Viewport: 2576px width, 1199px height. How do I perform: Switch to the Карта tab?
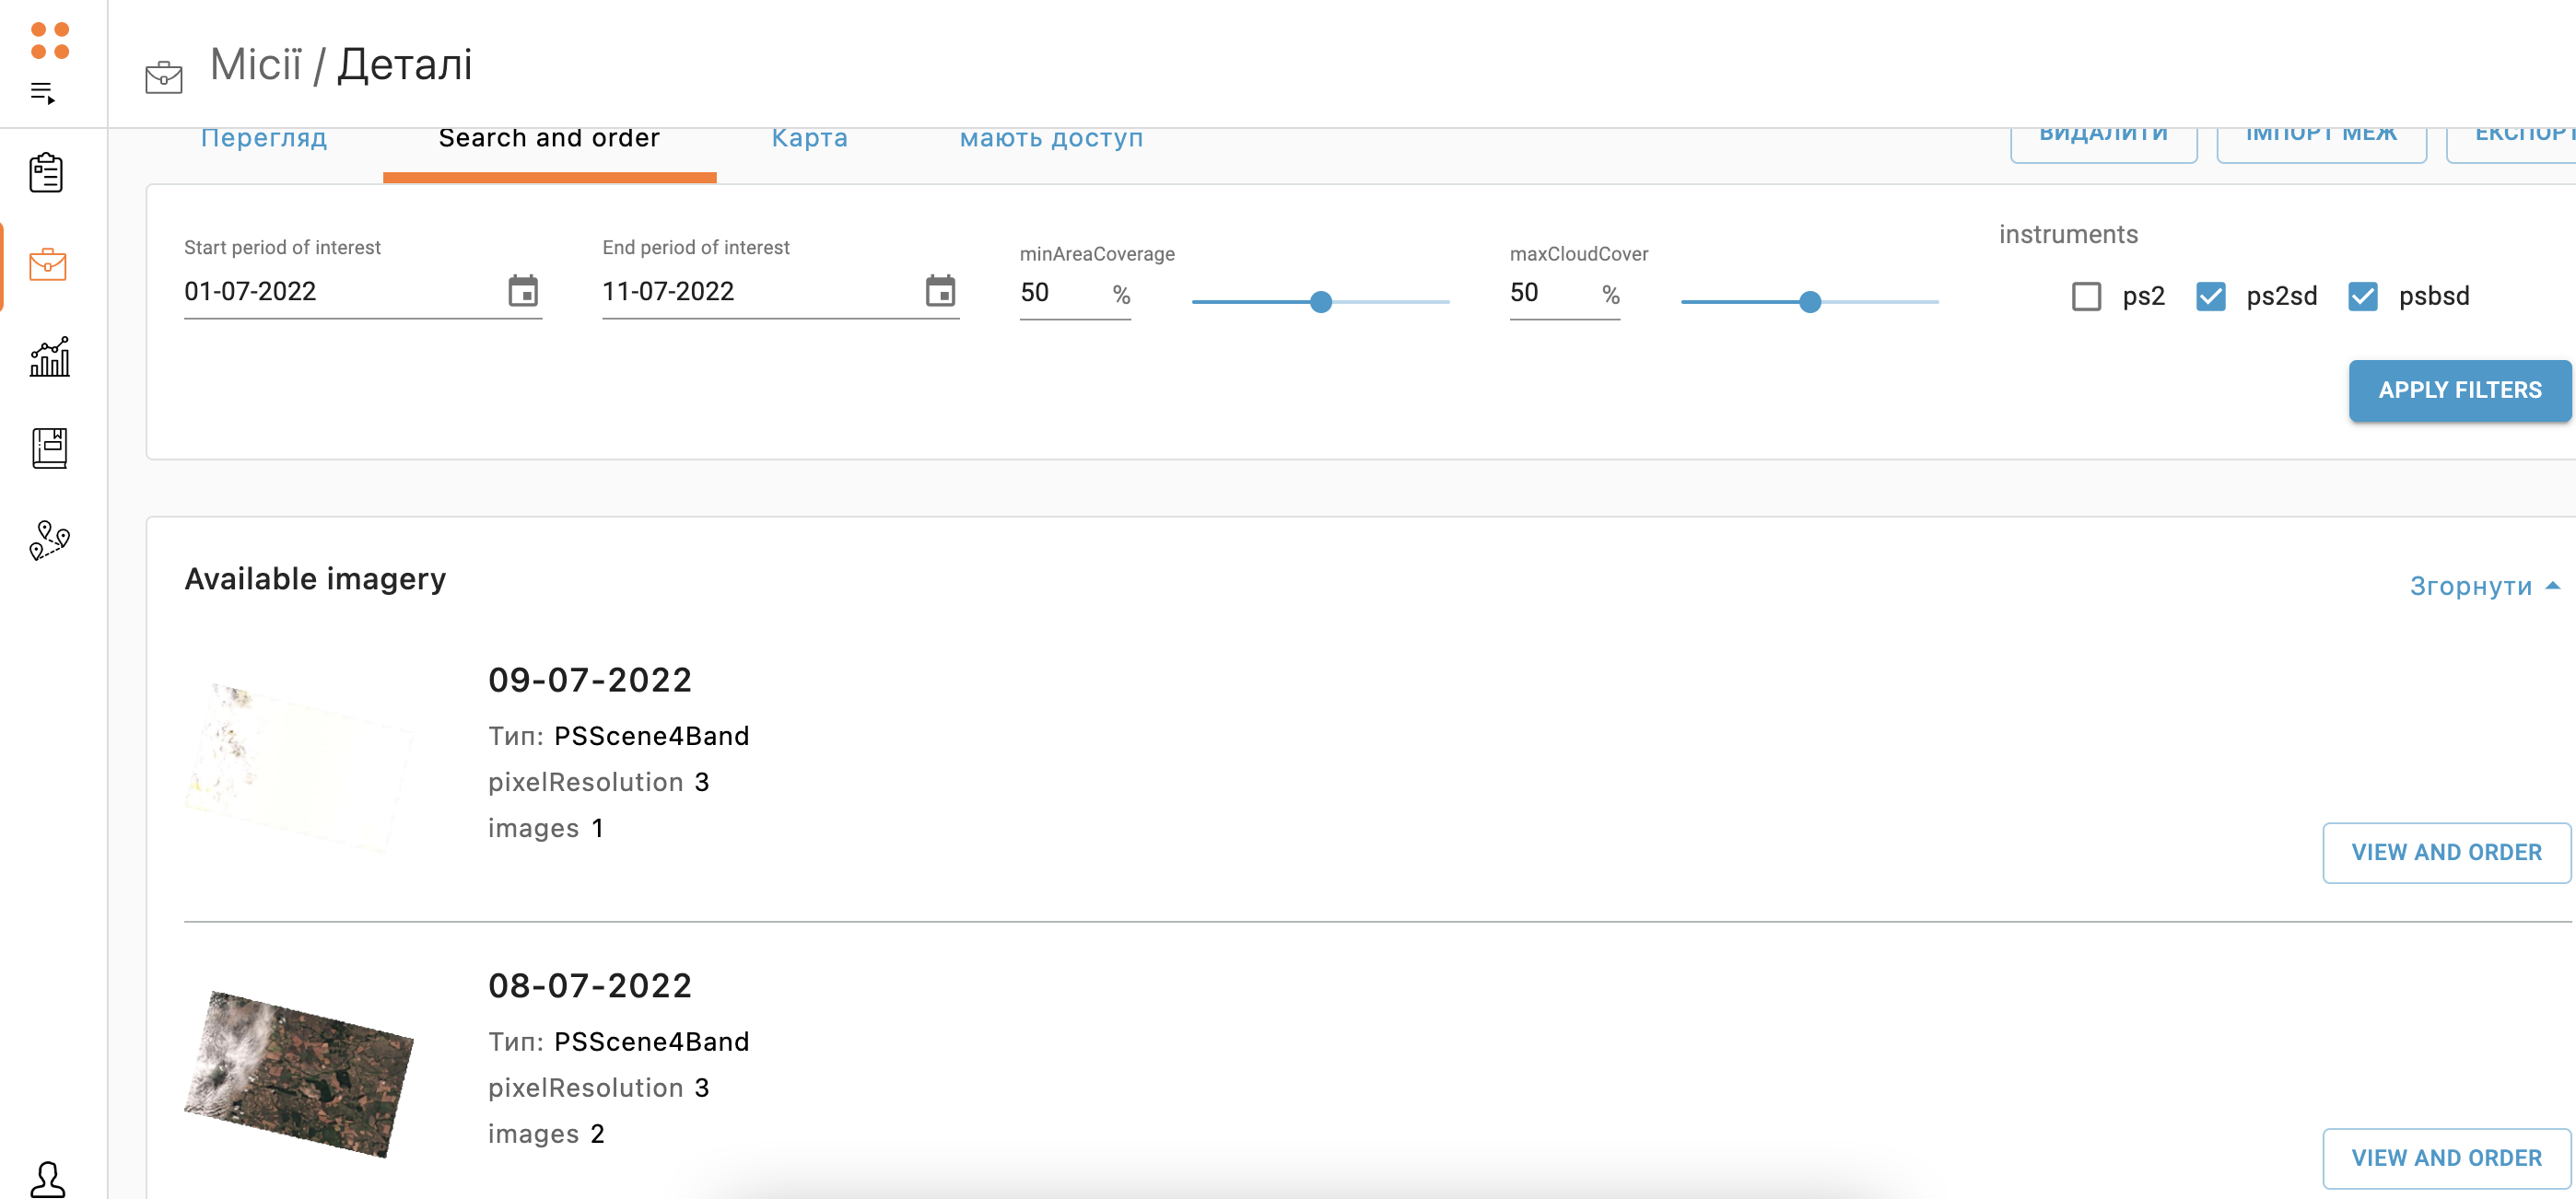pyautogui.click(x=809, y=138)
